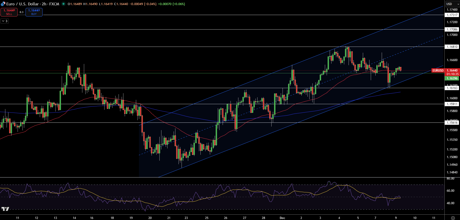Click the 60.00 RSI scale label
The height and width of the screenshot is (220, 460).
[451, 191]
